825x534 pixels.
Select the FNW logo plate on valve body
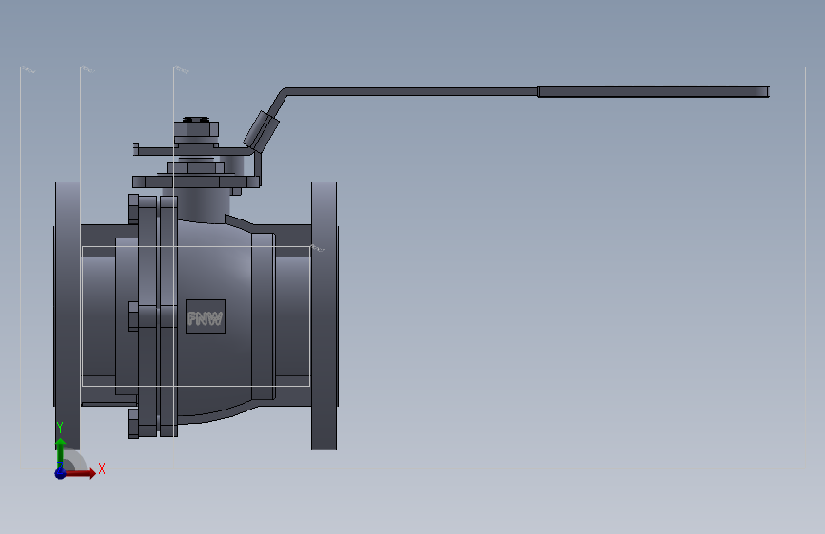[x=206, y=316]
